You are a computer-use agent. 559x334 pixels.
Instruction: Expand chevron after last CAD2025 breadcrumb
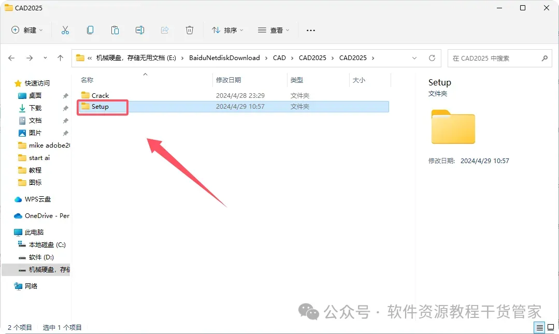[x=373, y=58]
